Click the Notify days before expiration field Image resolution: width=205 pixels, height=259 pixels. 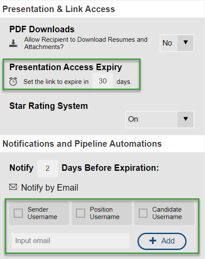coord(48,168)
